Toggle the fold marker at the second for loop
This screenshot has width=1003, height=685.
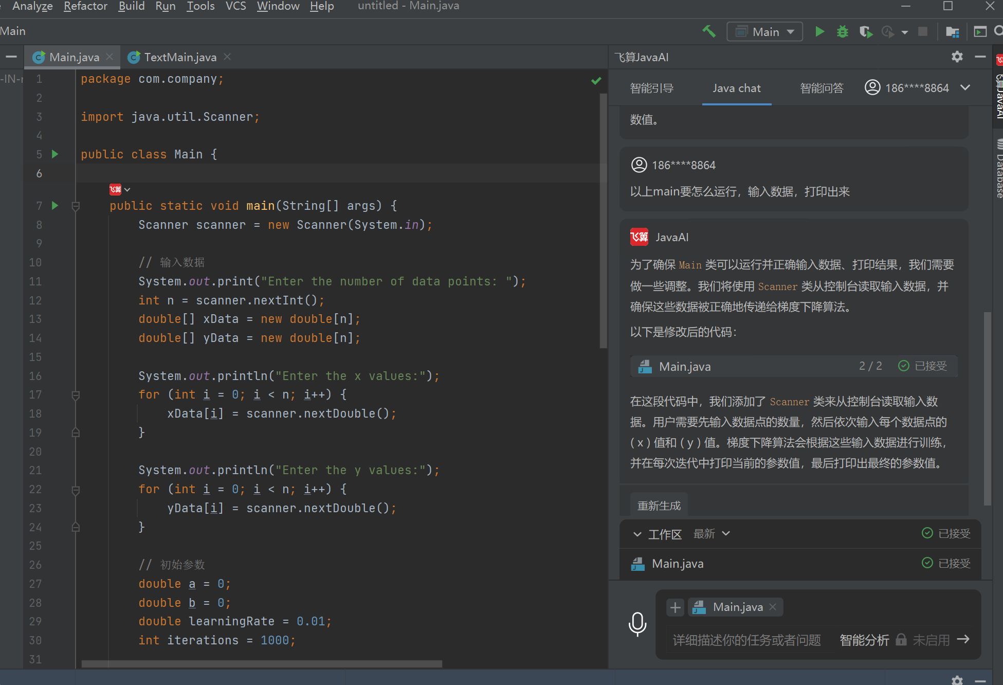click(76, 490)
